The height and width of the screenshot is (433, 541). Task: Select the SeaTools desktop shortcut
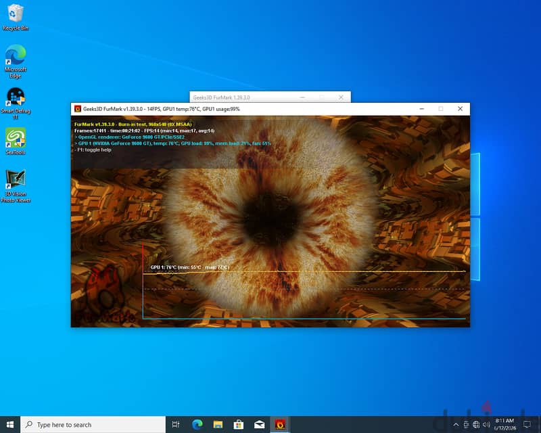pyautogui.click(x=16, y=141)
